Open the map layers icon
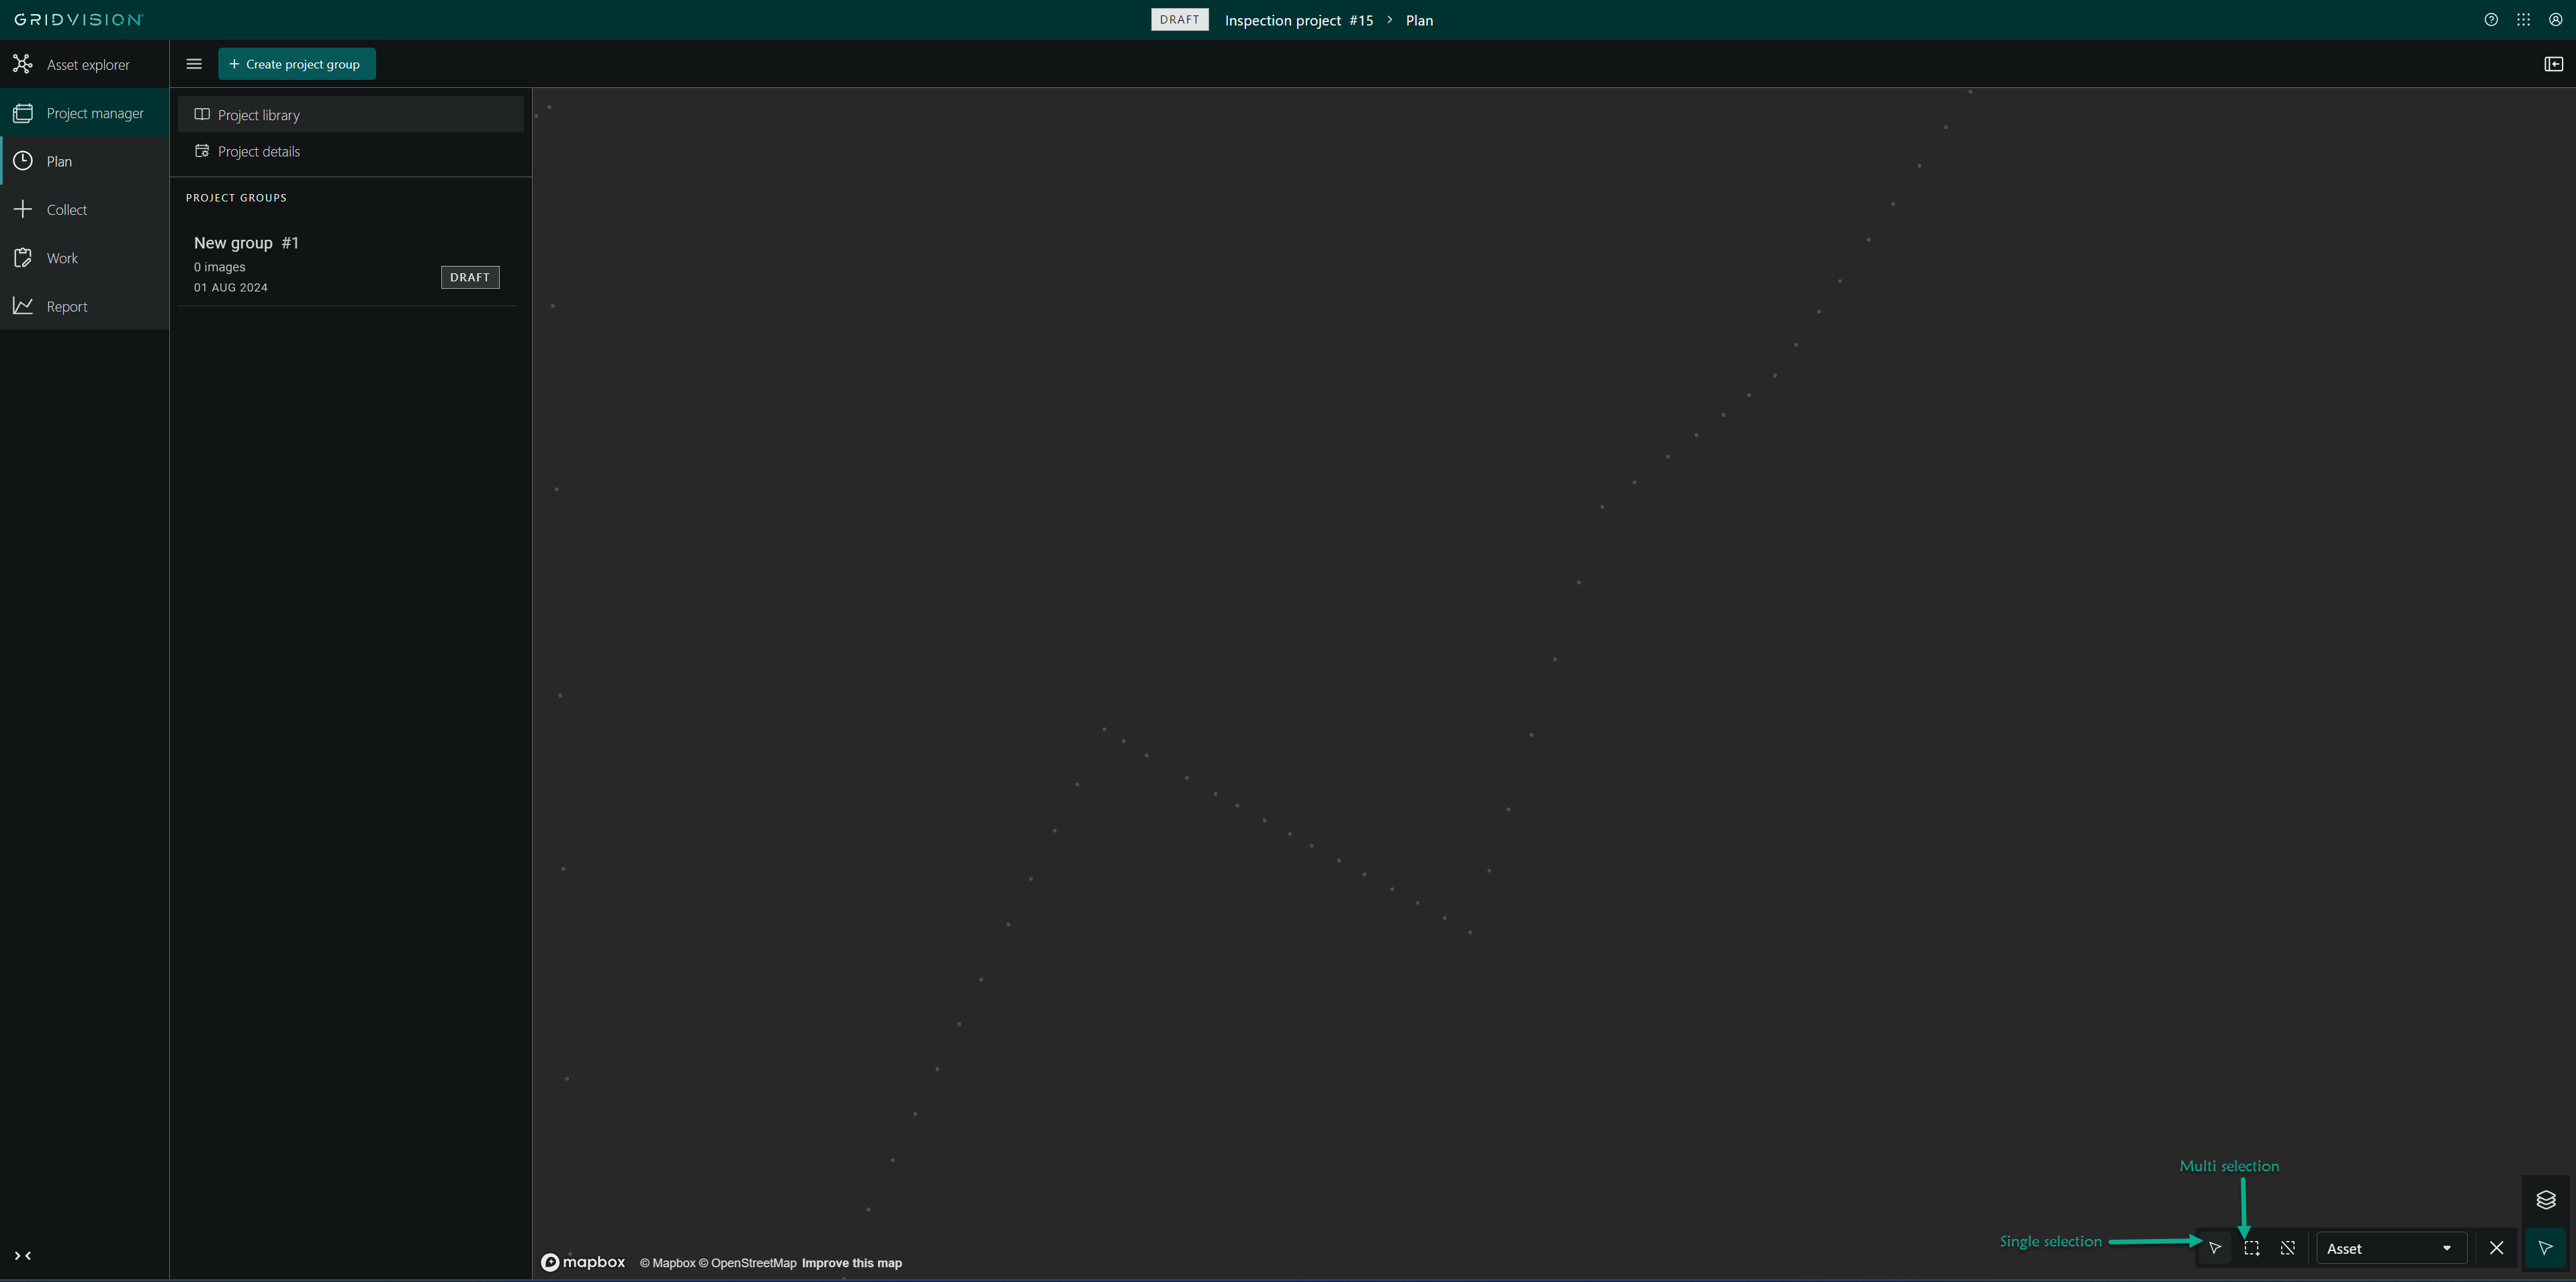The width and height of the screenshot is (2576, 1282). (2546, 1199)
